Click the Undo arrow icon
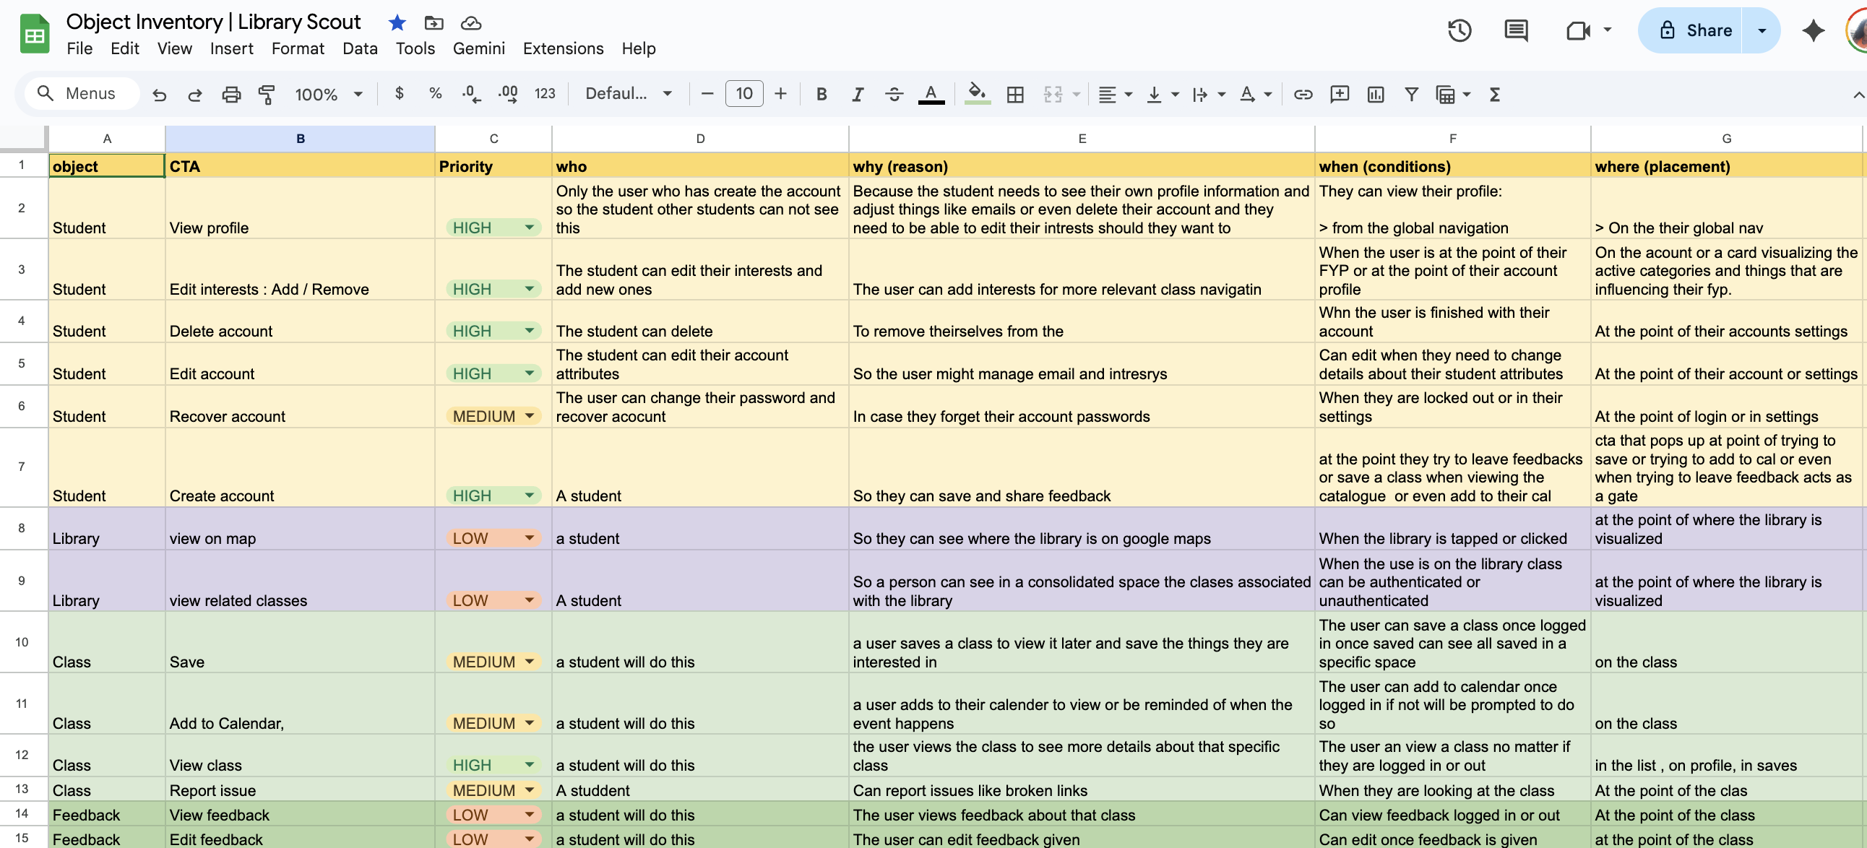 pos(160,94)
